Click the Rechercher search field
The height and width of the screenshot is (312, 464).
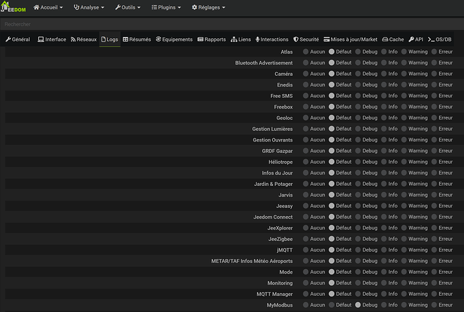tap(232, 24)
